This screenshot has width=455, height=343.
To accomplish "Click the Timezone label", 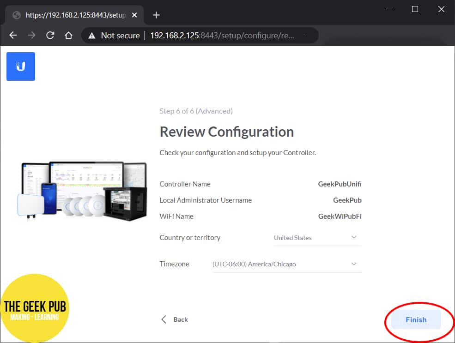I will pos(175,264).
